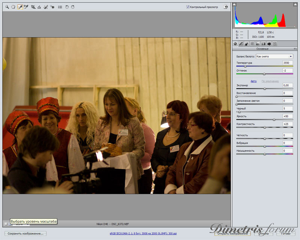Click the 'Яркость' value input field

[288, 116]
